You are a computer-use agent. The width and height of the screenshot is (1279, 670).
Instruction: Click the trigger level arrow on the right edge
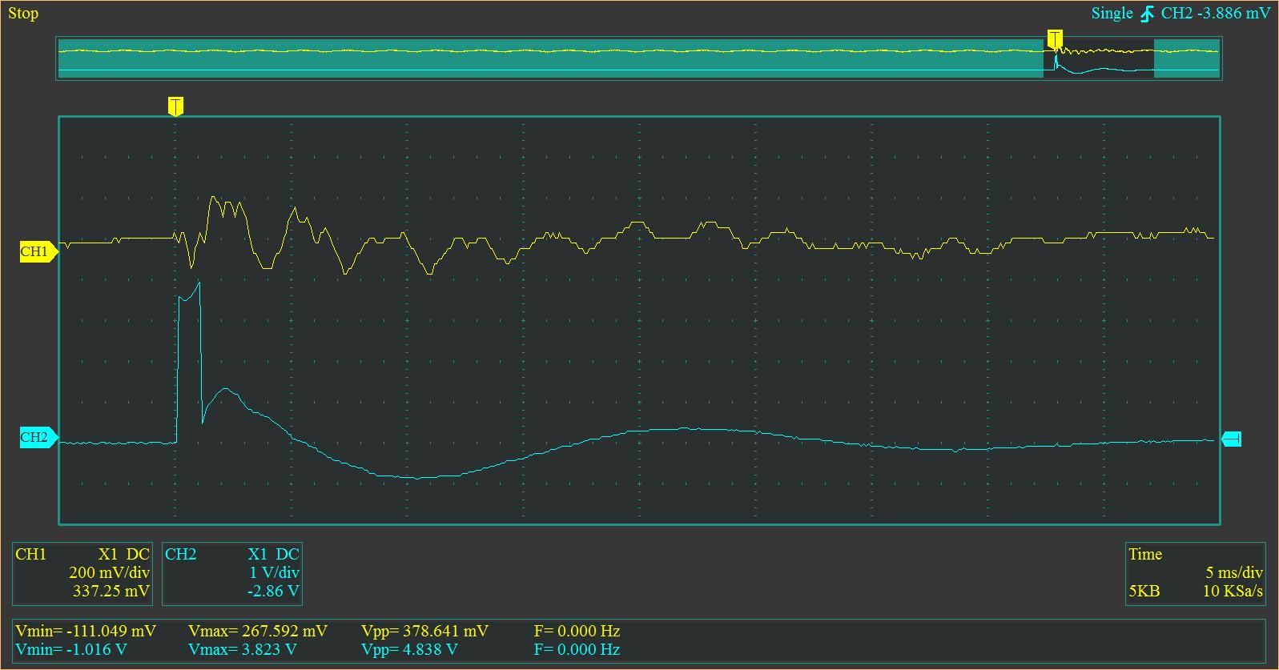pyautogui.click(x=1232, y=439)
